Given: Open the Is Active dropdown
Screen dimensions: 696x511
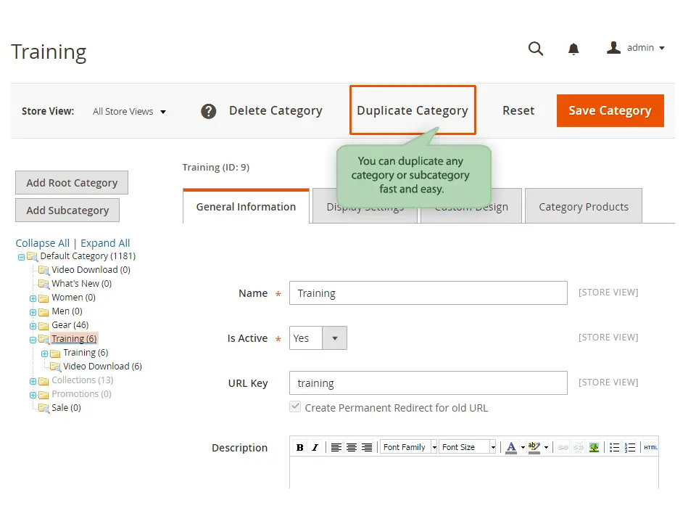Looking at the screenshot, I should (334, 338).
